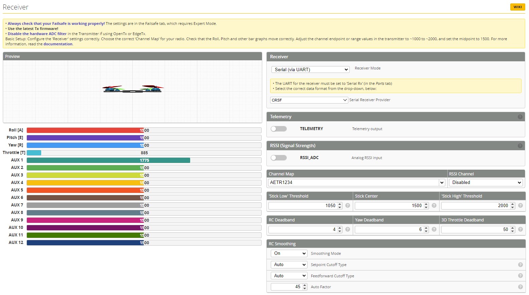Click help icon in RSSI Signal Strength header
This screenshot has height=295, width=529.
point(520,146)
